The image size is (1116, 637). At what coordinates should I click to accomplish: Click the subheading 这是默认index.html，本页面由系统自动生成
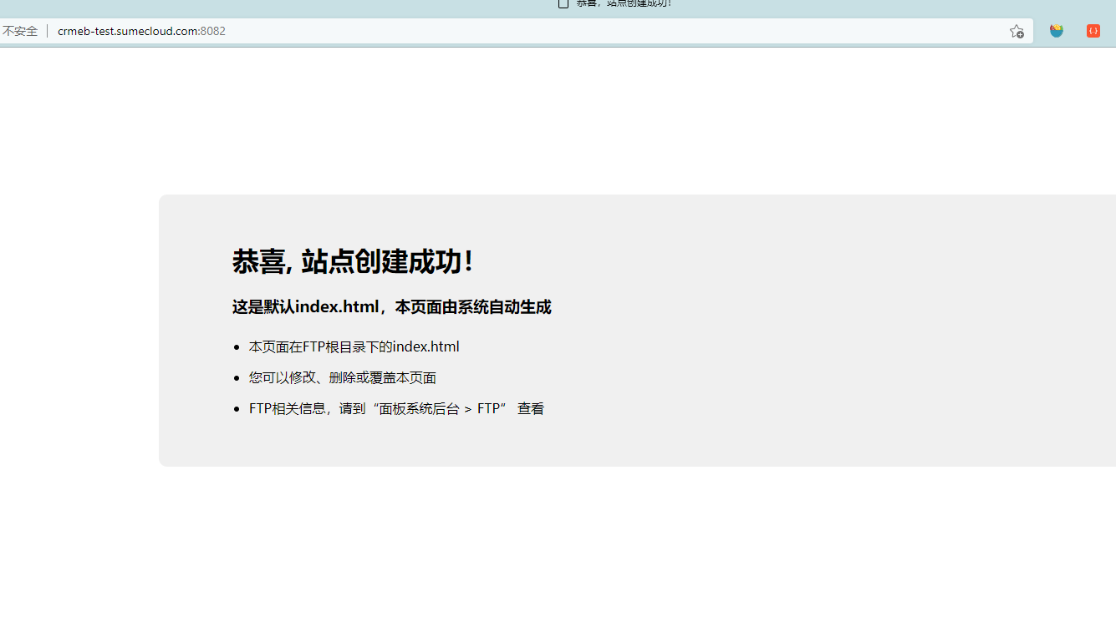coord(391,307)
